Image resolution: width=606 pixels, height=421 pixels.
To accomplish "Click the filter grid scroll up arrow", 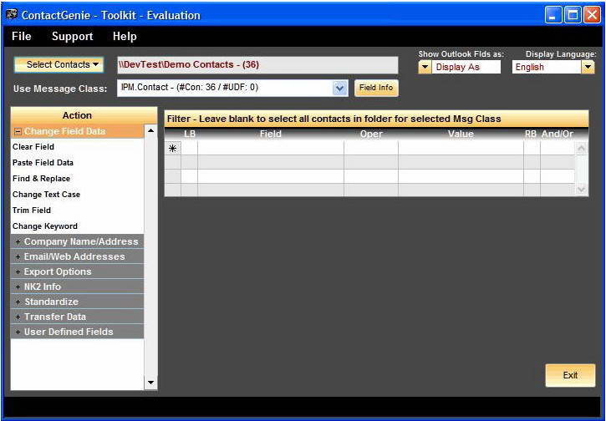I will [x=581, y=148].
